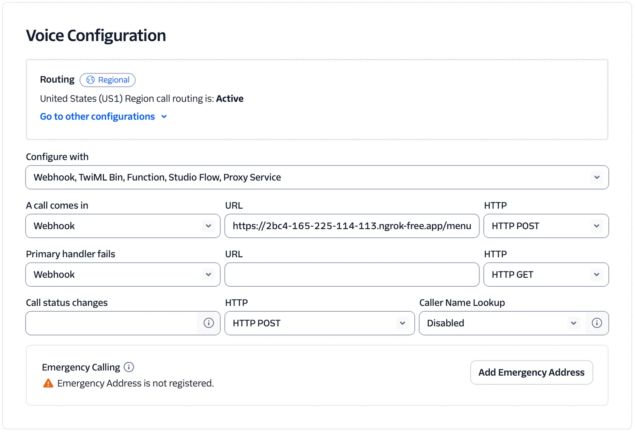Image resolution: width=635 pixels, height=432 pixels.
Task: Click the Emergency Calling info icon
Action: [x=129, y=367]
